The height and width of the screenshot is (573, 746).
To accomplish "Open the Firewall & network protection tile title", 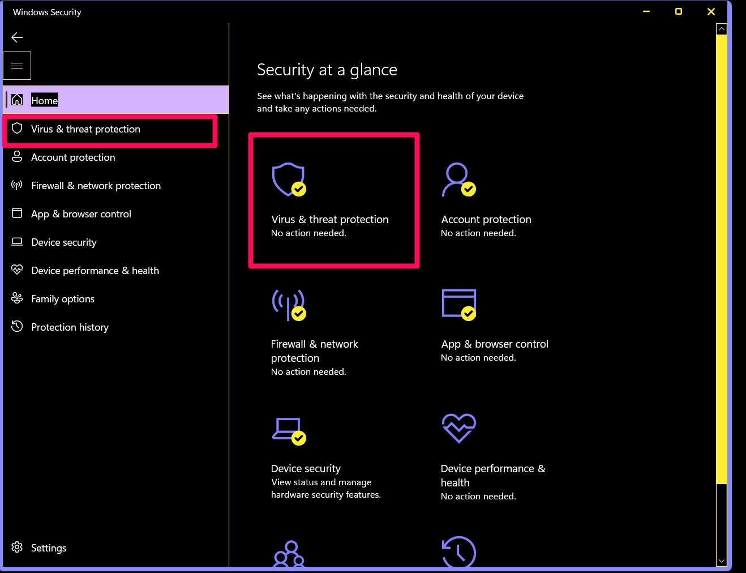I will click(315, 351).
